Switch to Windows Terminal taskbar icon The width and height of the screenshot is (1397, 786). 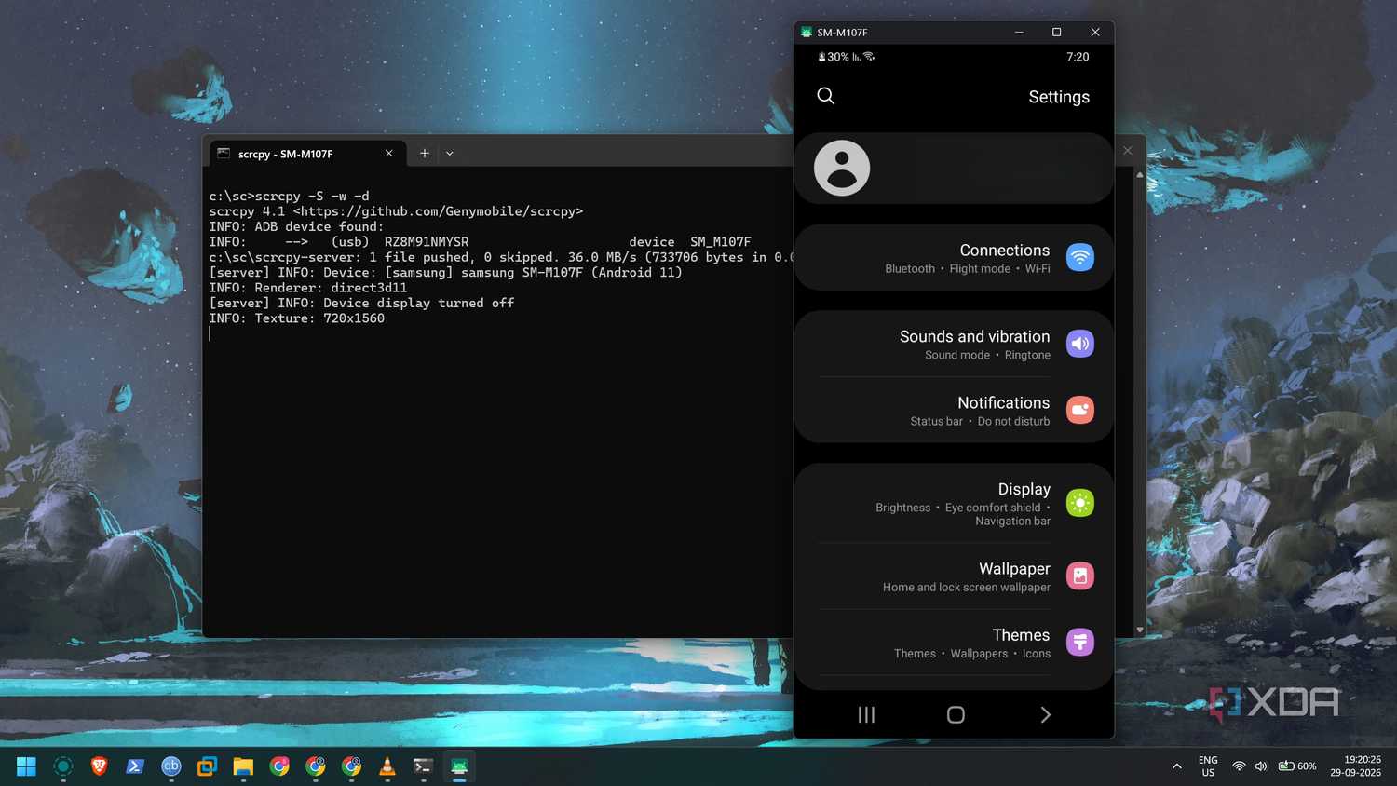click(423, 766)
